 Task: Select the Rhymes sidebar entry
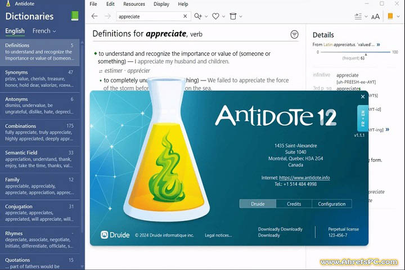40,240
